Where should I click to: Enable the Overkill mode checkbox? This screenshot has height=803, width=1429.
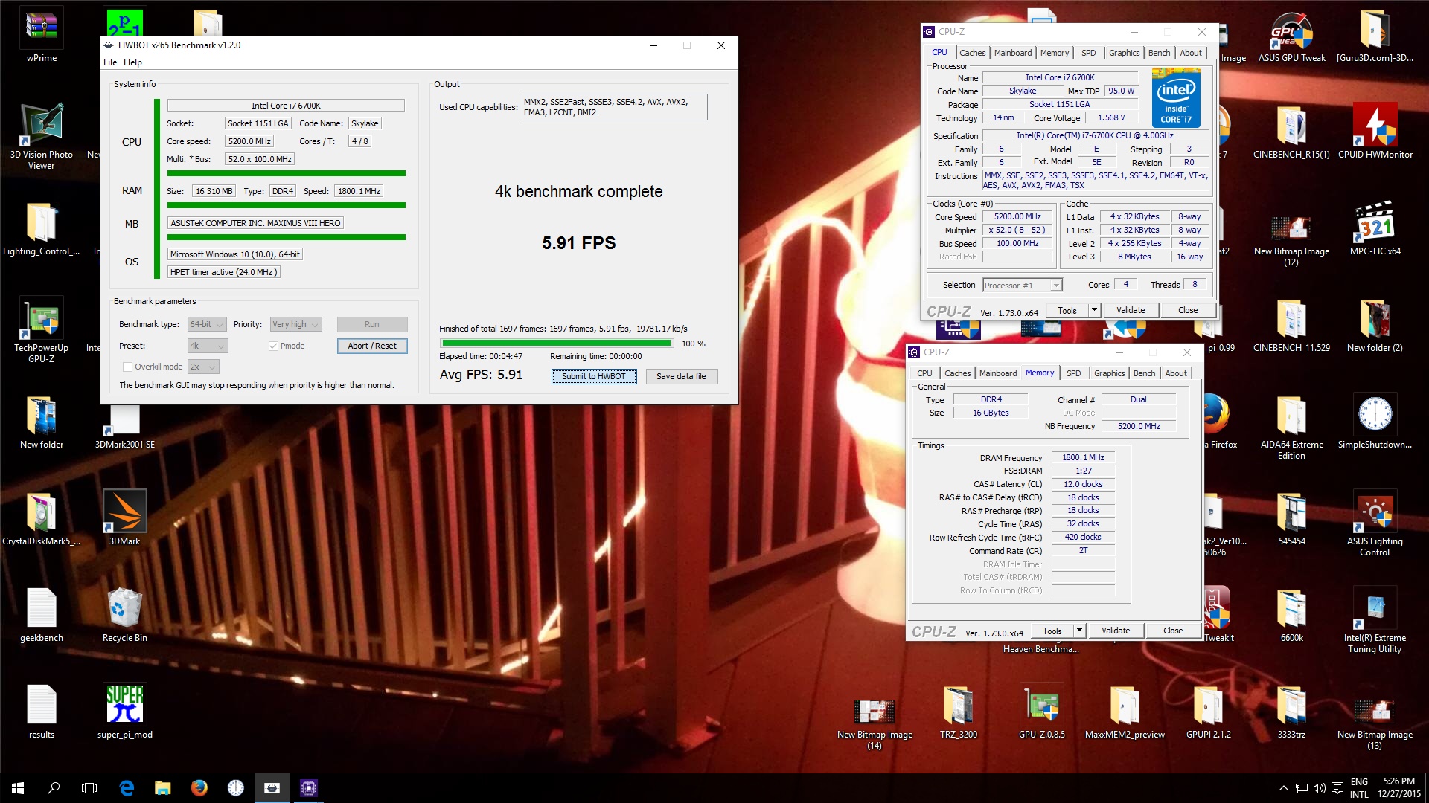coord(127,367)
